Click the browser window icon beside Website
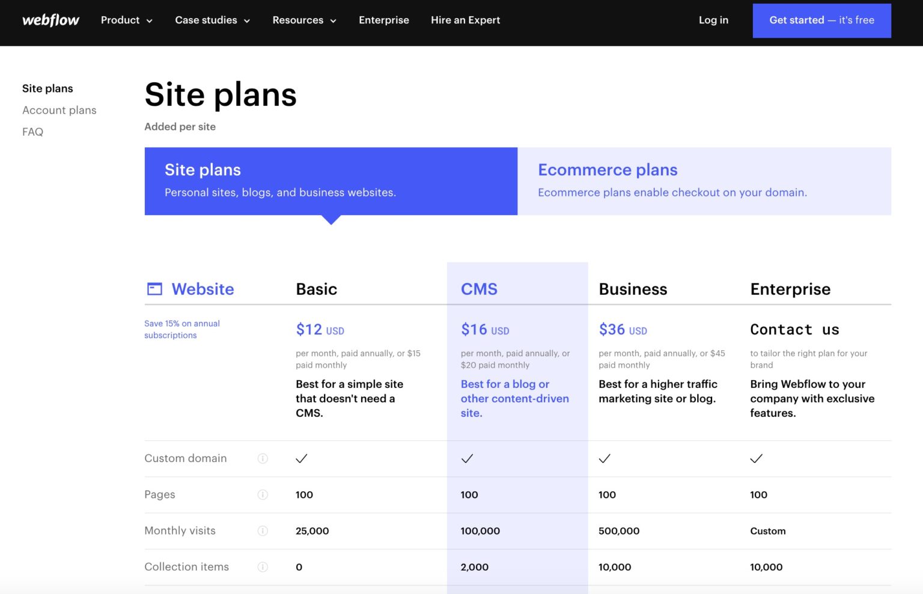Image resolution: width=923 pixels, height=594 pixels. point(154,289)
